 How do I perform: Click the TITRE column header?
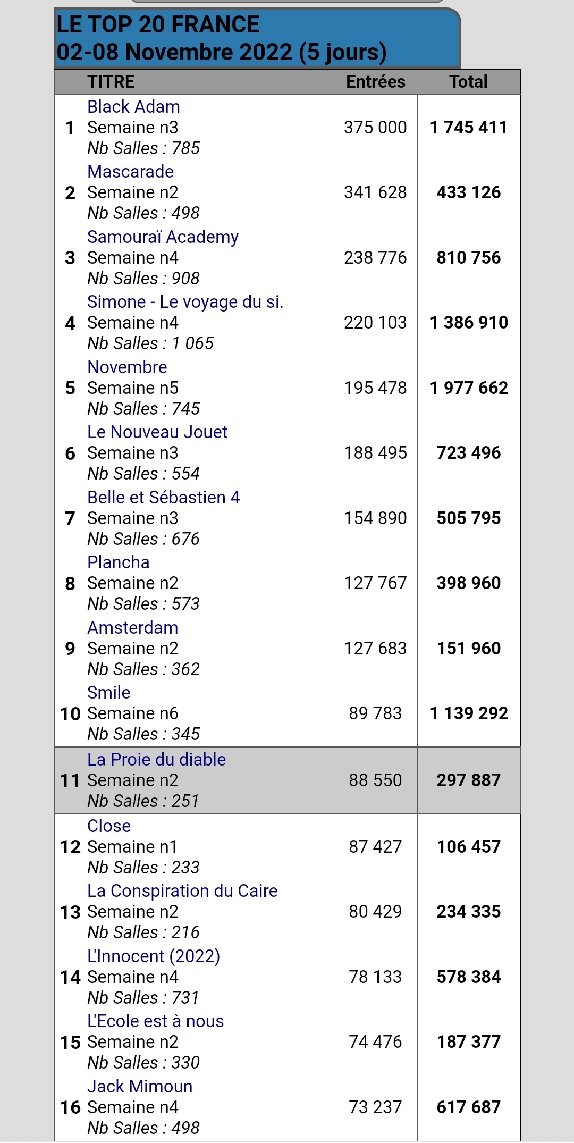(x=111, y=82)
